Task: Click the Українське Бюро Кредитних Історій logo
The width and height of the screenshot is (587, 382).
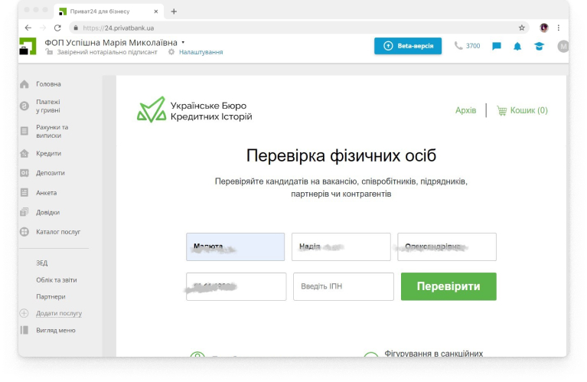Action: coord(194,109)
